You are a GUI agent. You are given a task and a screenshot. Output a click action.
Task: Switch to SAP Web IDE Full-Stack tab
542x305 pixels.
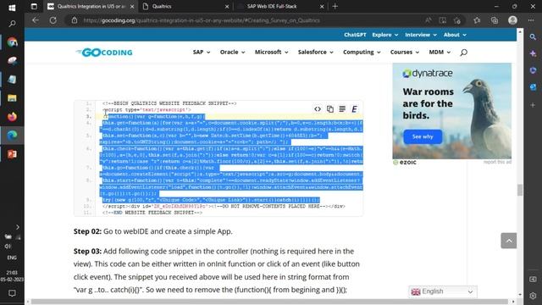tap(280, 6)
